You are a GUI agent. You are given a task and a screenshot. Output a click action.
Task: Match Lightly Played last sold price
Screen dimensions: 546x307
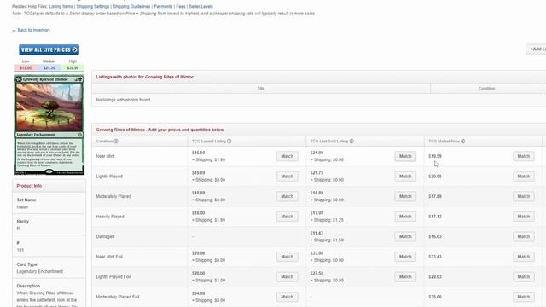405,177
